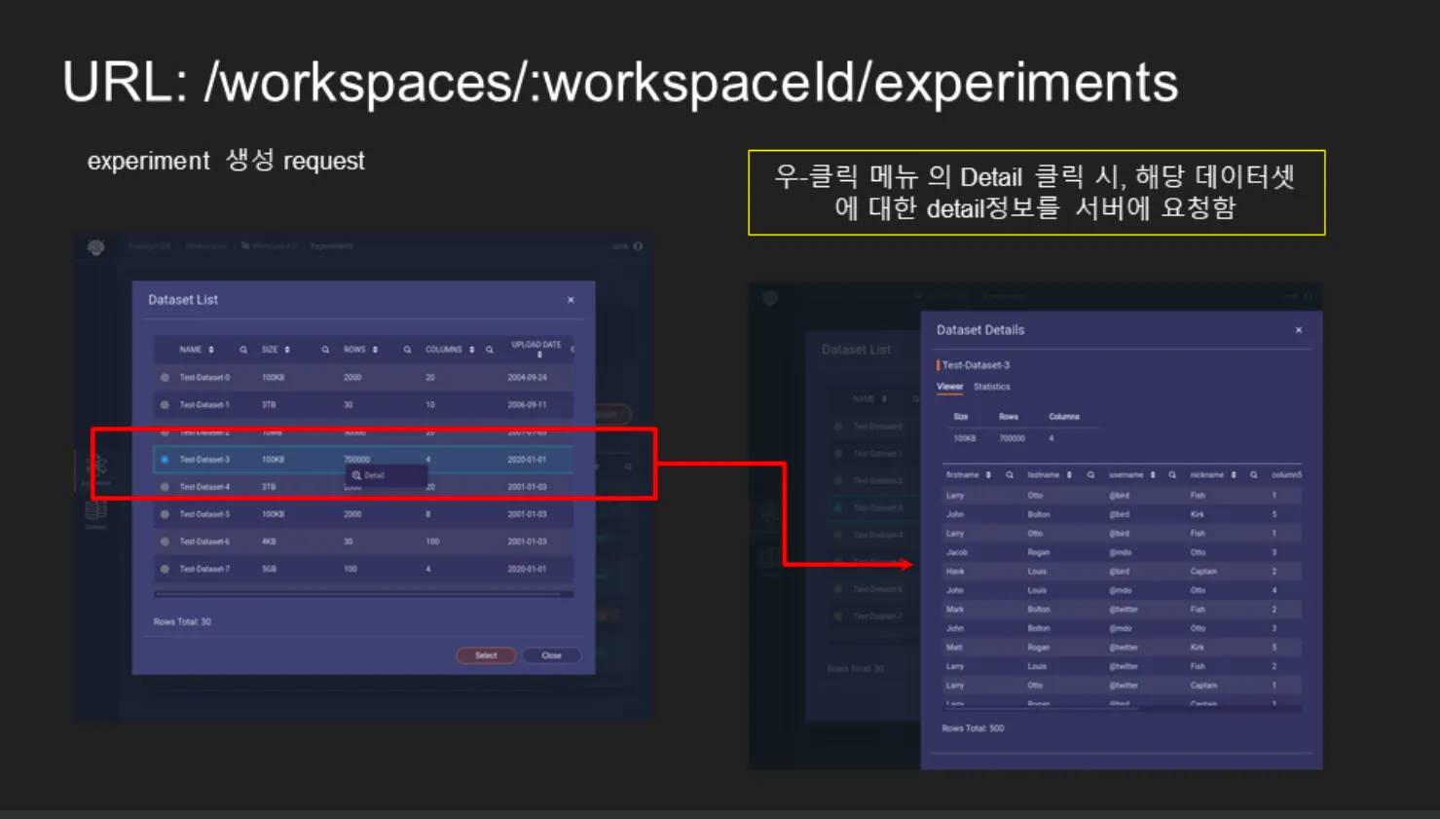The width and height of the screenshot is (1440, 819).
Task: Select radio button for Test-Dataset-5
Action: pos(165,514)
